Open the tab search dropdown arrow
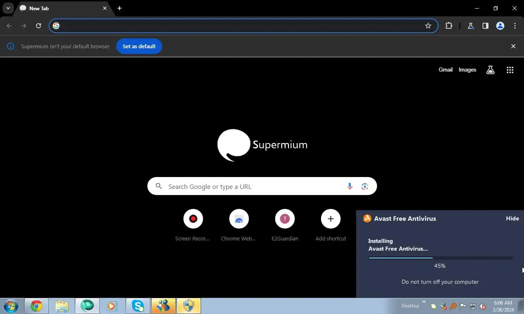 8,8
